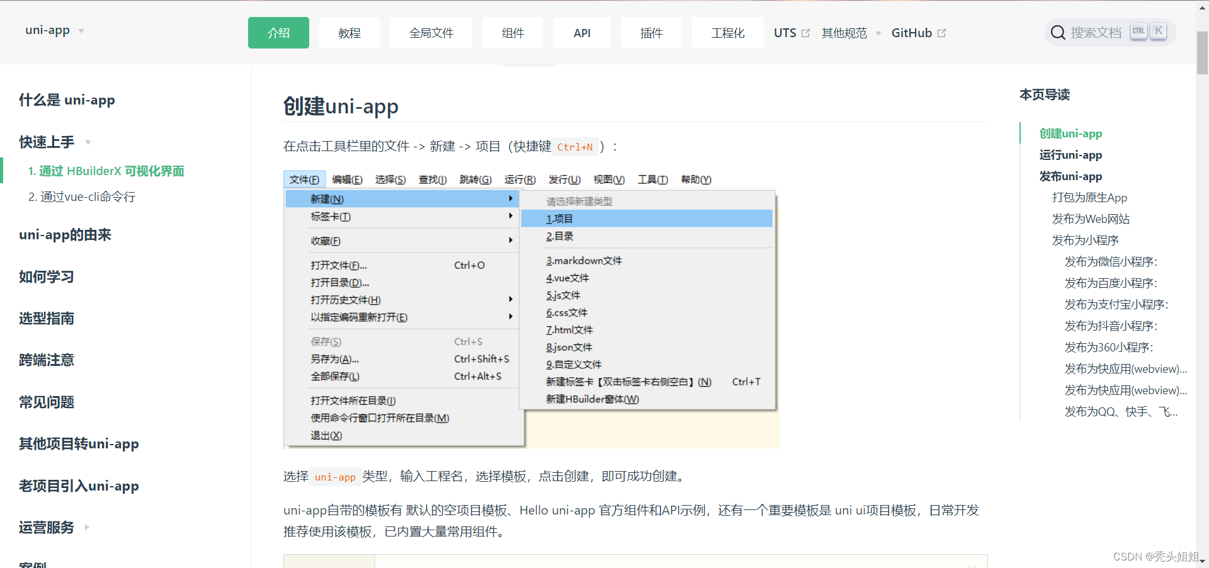Click the search magnifier icon
The width and height of the screenshot is (1209, 568).
[1058, 33]
